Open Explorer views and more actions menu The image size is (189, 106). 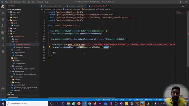tap(37, 6)
